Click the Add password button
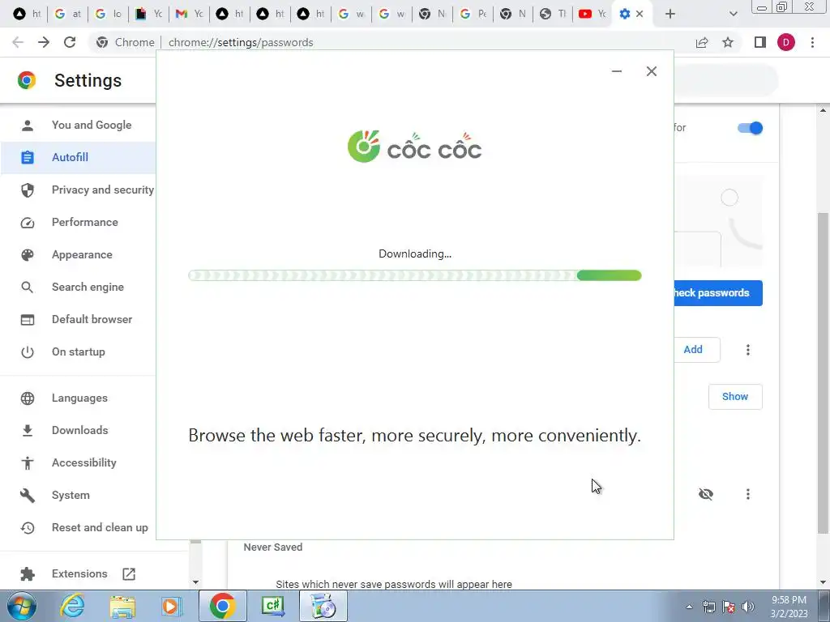 click(696, 350)
